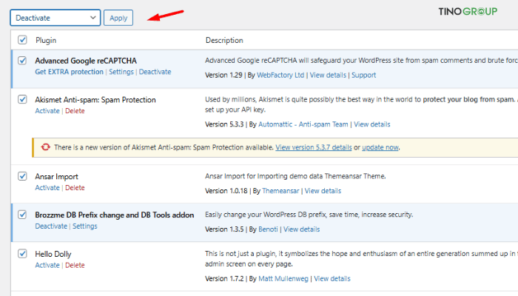Uncheck the Akismet Anti-spam checkbox
The width and height of the screenshot is (518, 296).
(x=22, y=99)
